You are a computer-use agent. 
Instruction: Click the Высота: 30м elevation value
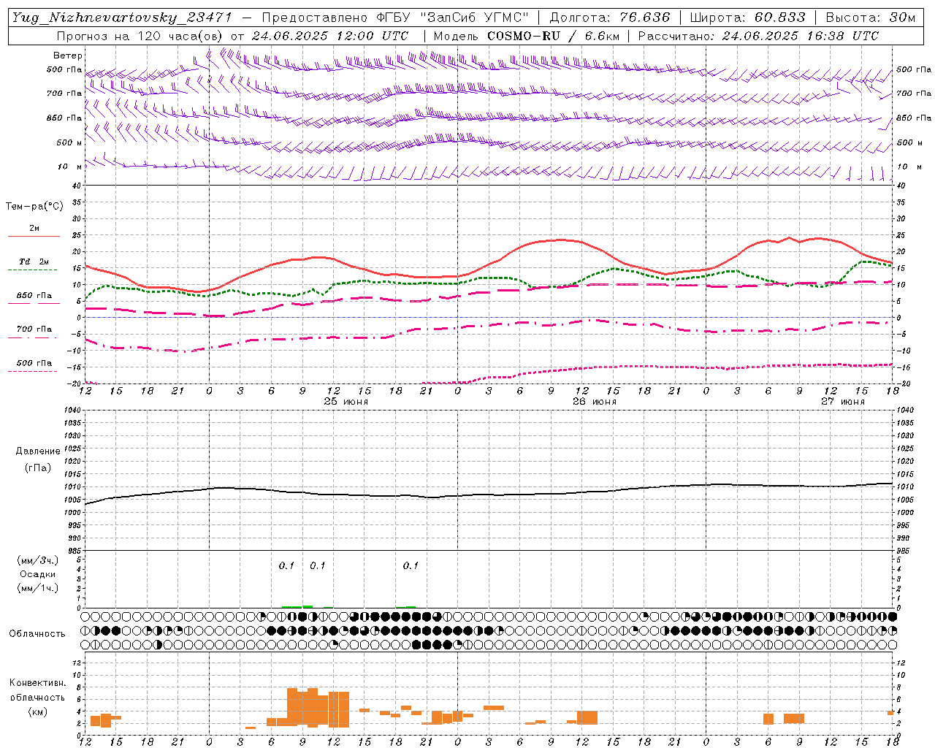tap(871, 18)
